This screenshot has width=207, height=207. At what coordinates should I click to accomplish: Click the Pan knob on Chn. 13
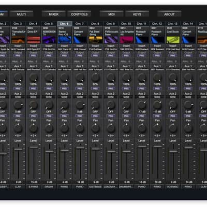point(173,128)
